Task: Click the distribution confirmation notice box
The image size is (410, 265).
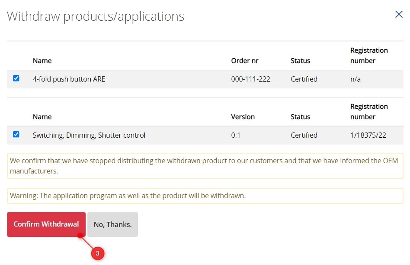Action: tap(205, 166)
